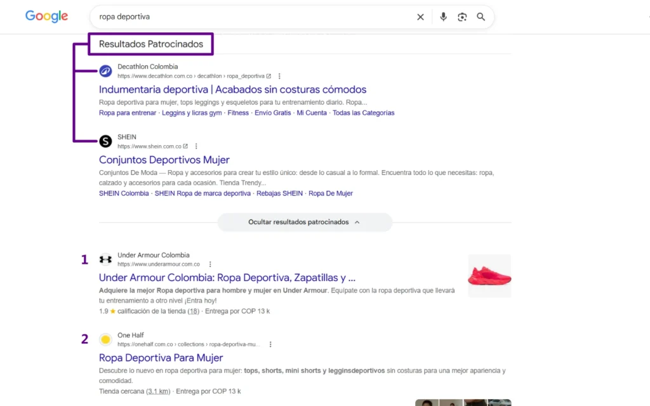Open 'Ropa Deportiva Para Mujer' result
The height and width of the screenshot is (406, 650).
161,358
